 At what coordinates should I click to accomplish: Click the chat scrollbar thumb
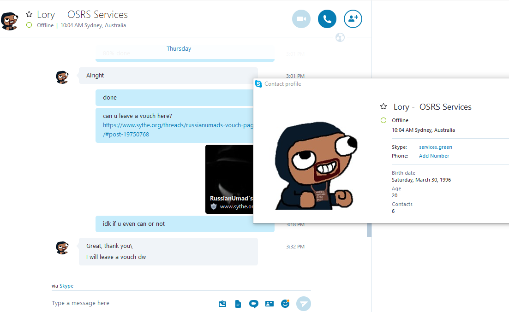369,230
